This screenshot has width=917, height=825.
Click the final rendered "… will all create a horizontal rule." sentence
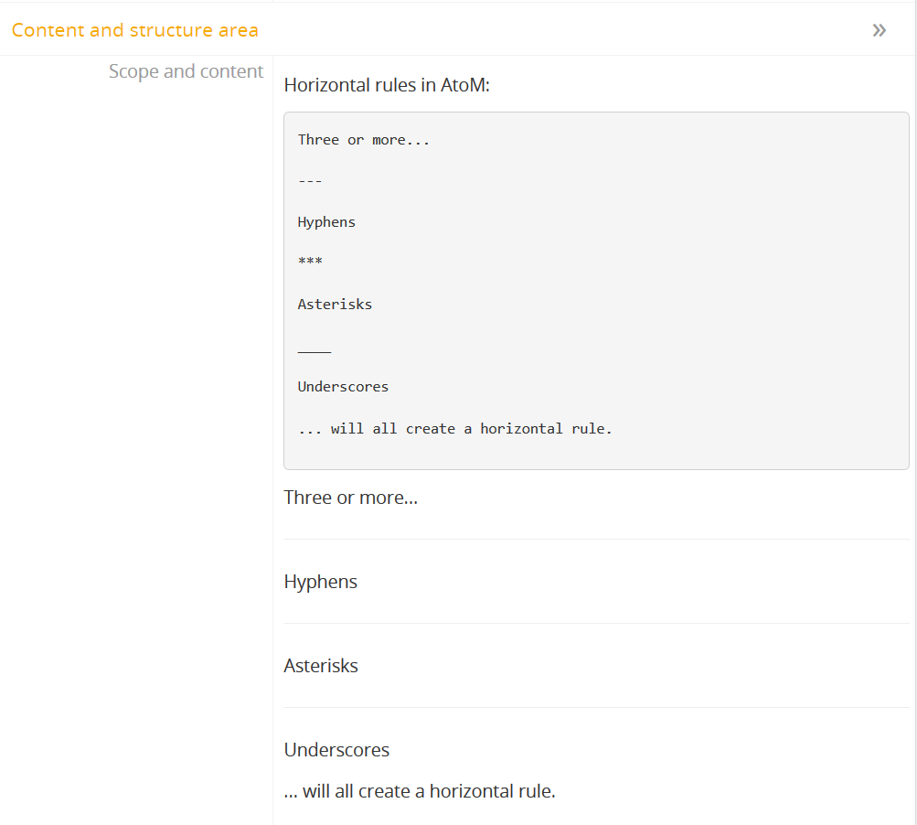(x=420, y=791)
